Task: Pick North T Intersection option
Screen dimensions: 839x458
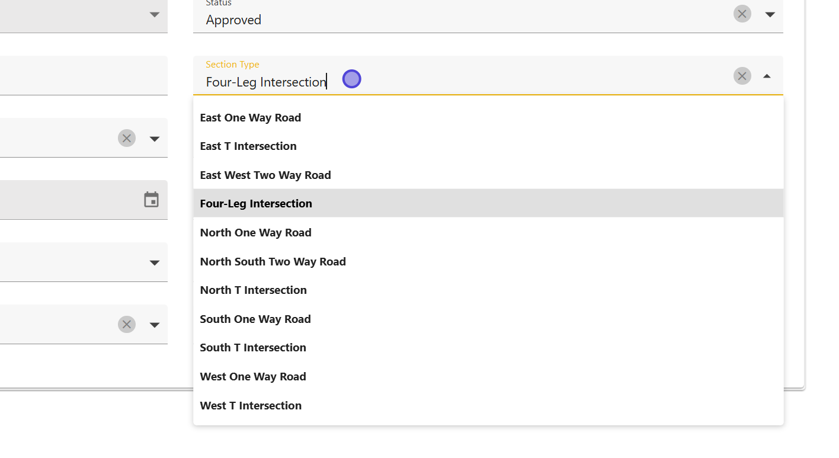Action: pyautogui.click(x=253, y=290)
